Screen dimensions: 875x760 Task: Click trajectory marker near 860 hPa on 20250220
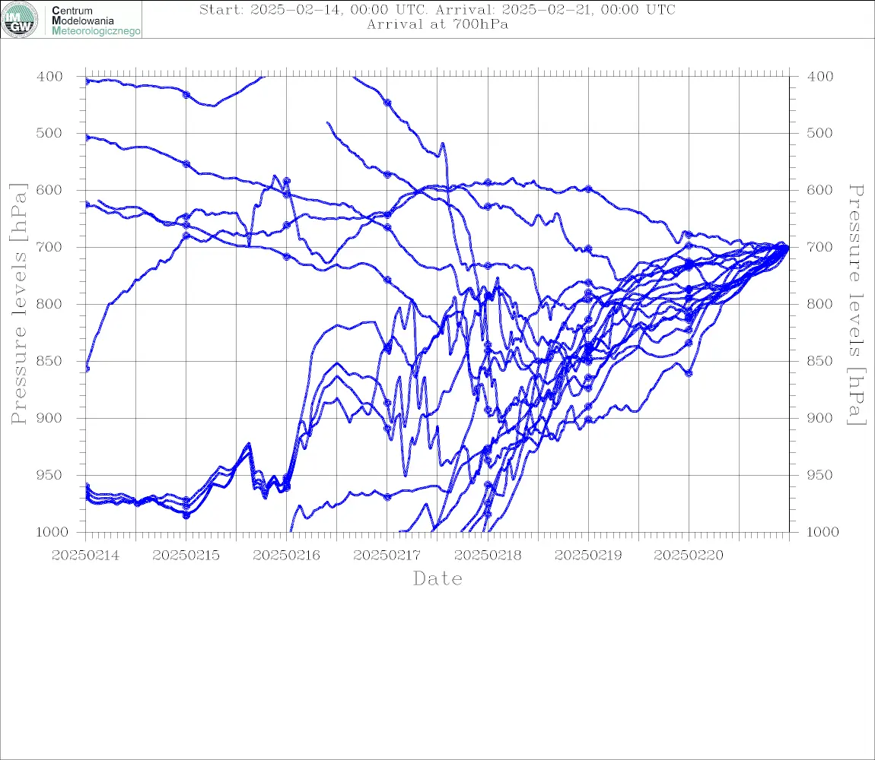tap(689, 374)
